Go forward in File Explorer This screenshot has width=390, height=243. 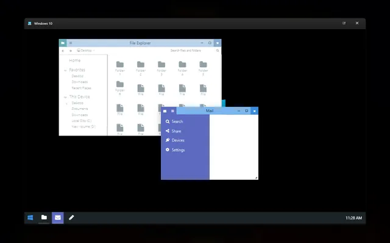point(71,50)
